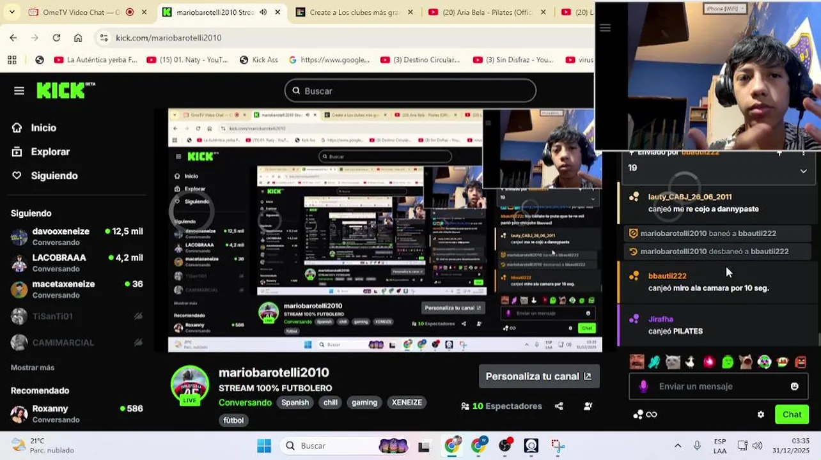Open Jirafha username in chat

[x=661, y=319]
